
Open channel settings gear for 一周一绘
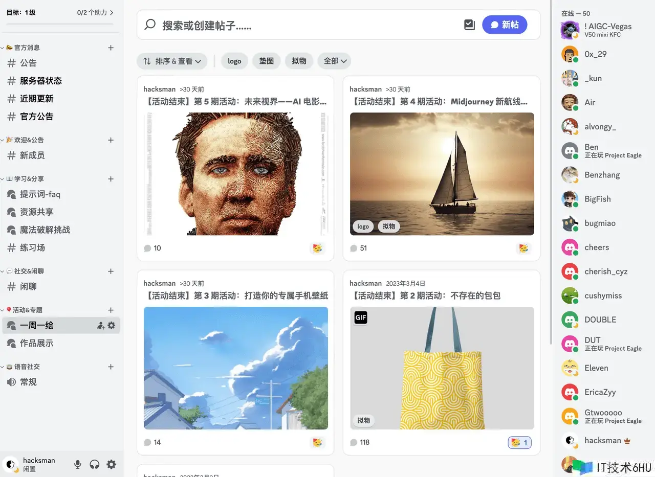112,326
